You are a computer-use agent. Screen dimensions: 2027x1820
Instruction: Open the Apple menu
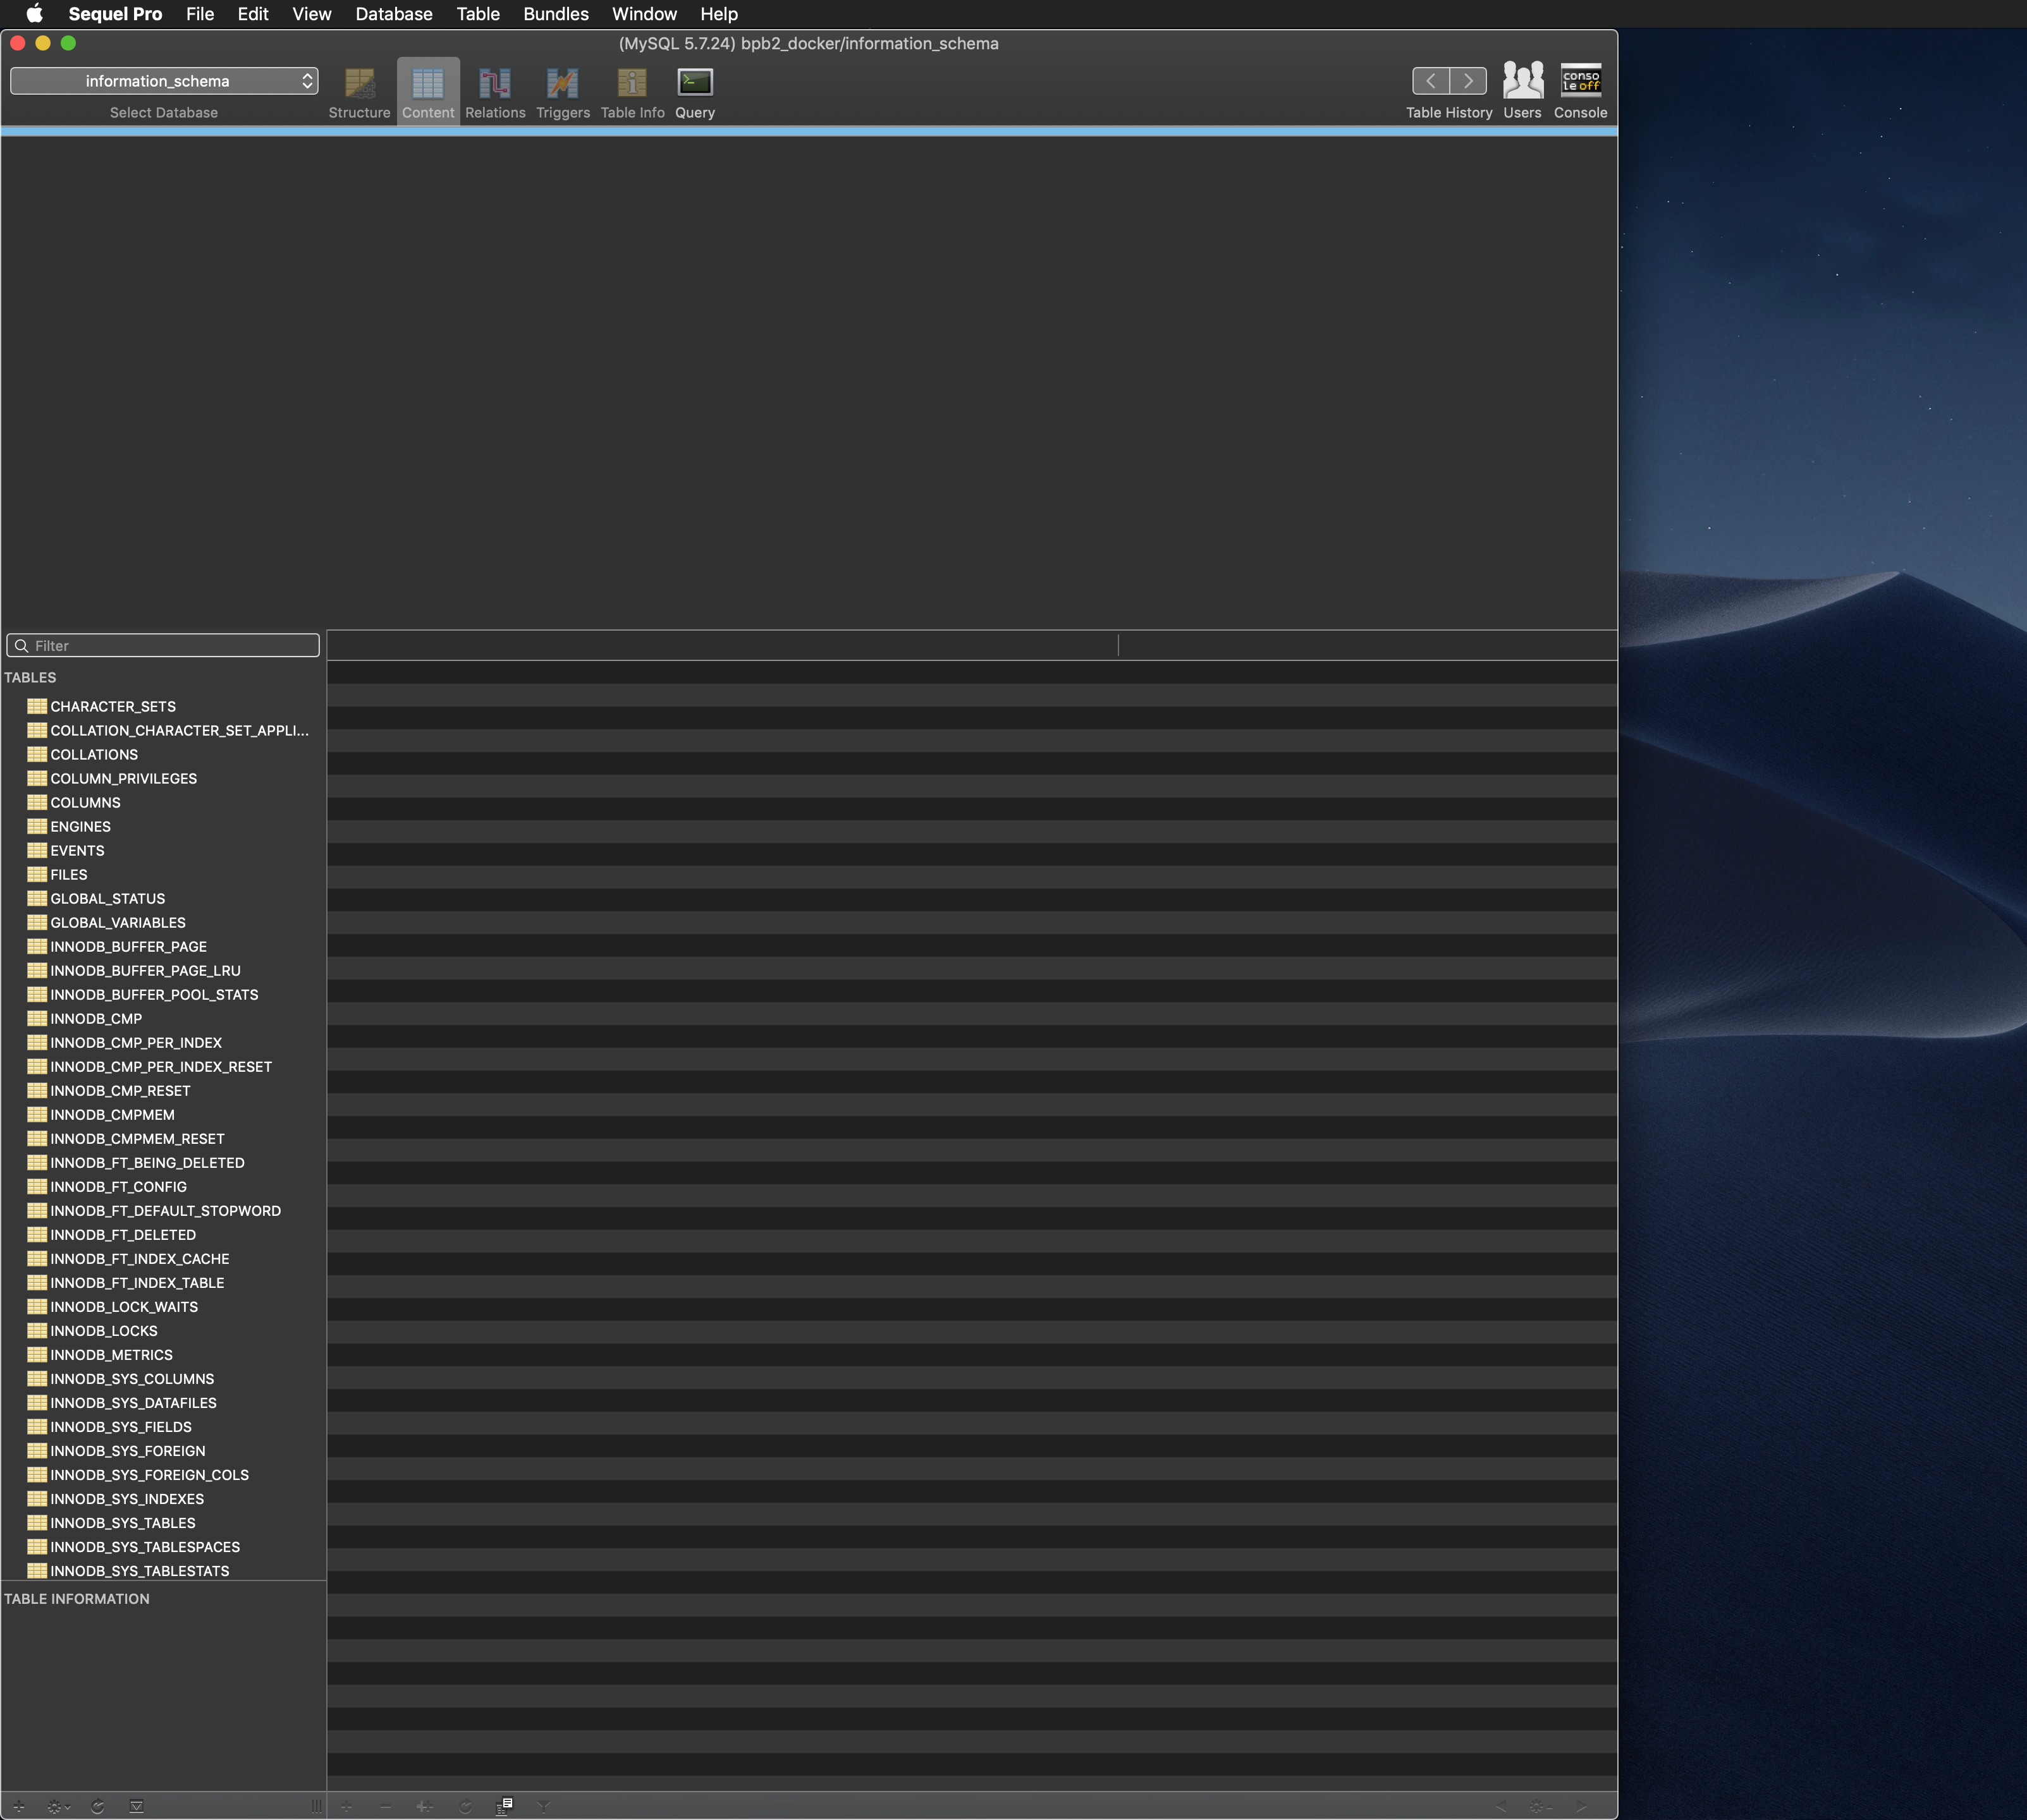point(34,14)
